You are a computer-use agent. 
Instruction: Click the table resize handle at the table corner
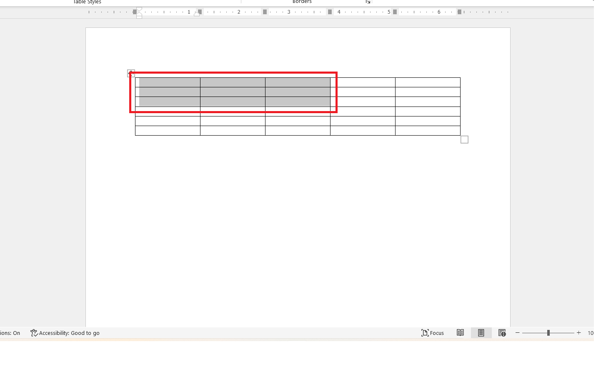click(464, 140)
